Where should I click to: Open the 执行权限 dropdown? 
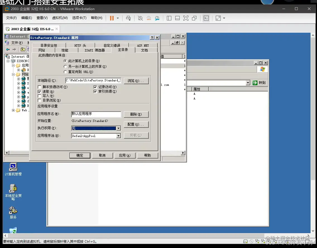click(x=119, y=128)
